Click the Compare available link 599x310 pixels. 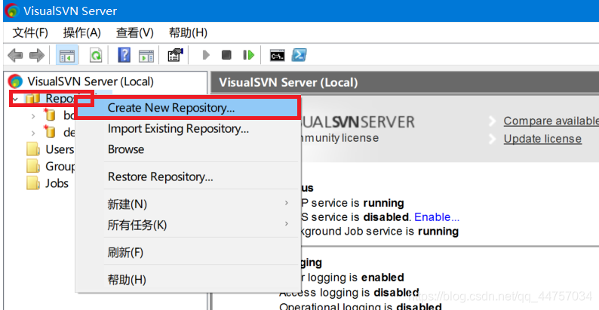tap(551, 121)
